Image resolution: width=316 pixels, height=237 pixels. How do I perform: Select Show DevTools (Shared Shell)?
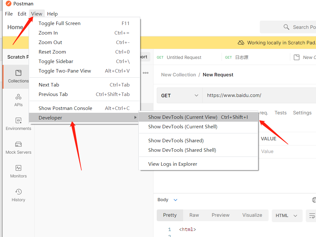(x=198, y=150)
